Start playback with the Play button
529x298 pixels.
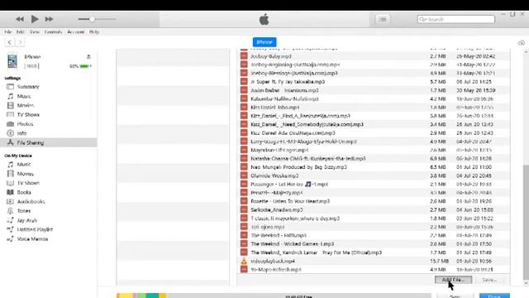pyautogui.click(x=35, y=19)
